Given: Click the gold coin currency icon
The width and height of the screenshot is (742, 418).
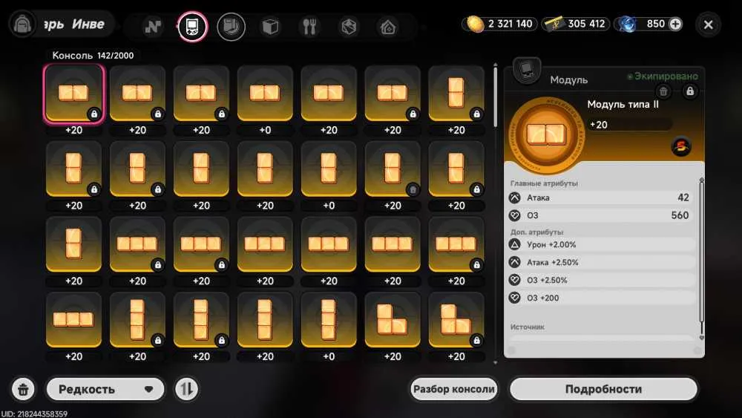Looking at the screenshot, I should click(475, 24).
